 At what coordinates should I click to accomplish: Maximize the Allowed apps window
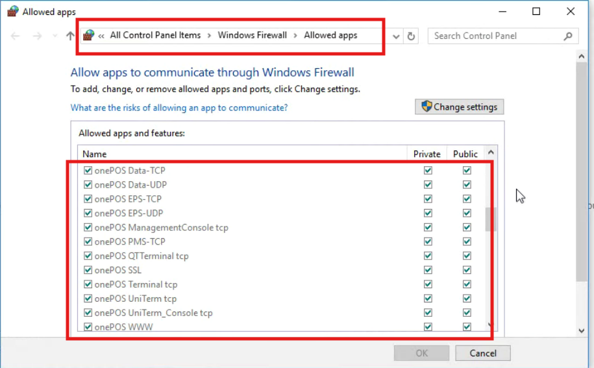[536, 12]
